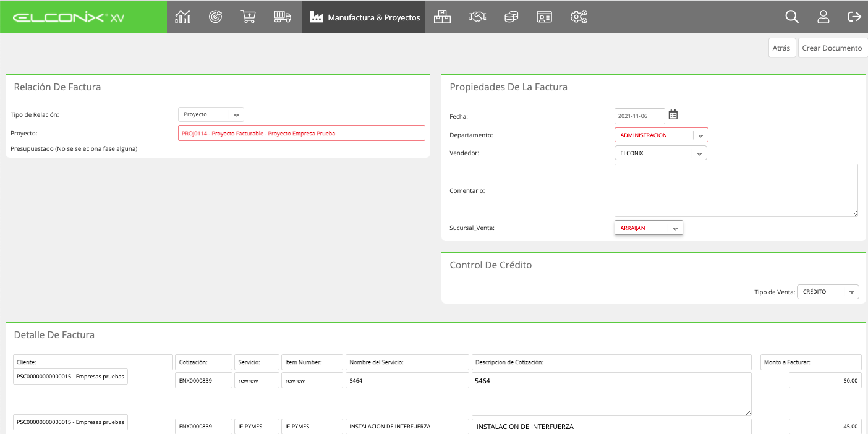Open the Vendedor dropdown showing ELCONIX
The image size is (868, 434).
pyautogui.click(x=661, y=153)
